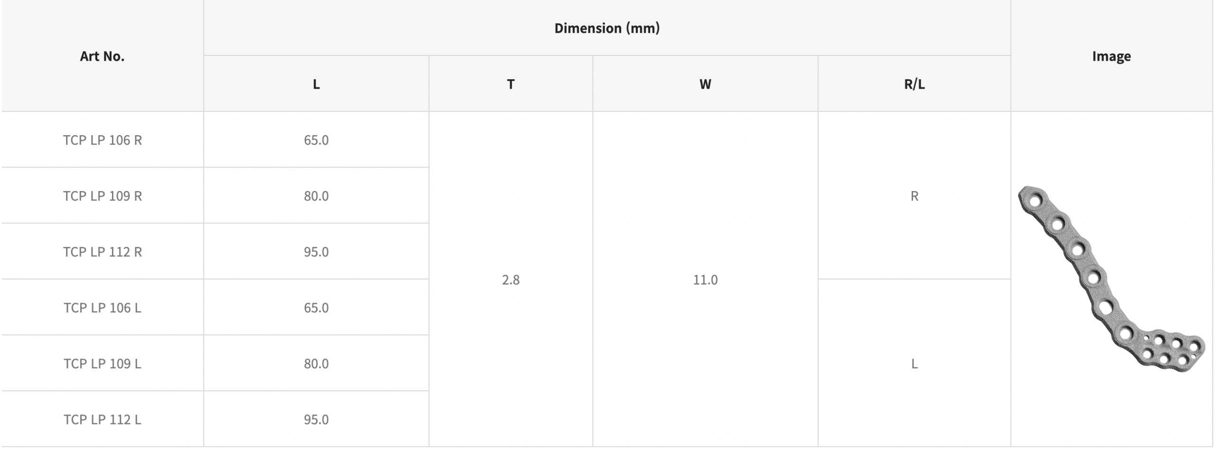Screen dimensions: 1215x449
Task: Click the W column header
Action: tap(705, 84)
